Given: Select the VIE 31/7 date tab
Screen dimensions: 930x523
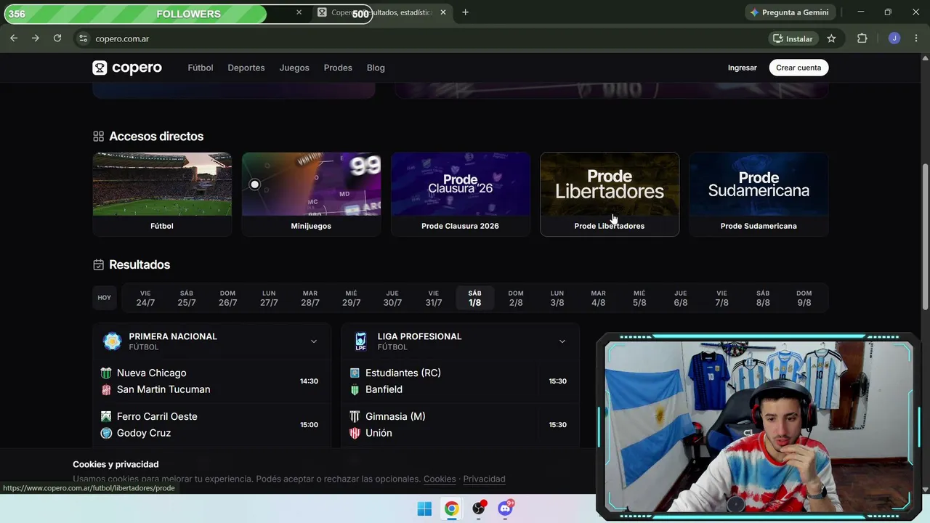Looking at the screenshot, I should [434, 298].
